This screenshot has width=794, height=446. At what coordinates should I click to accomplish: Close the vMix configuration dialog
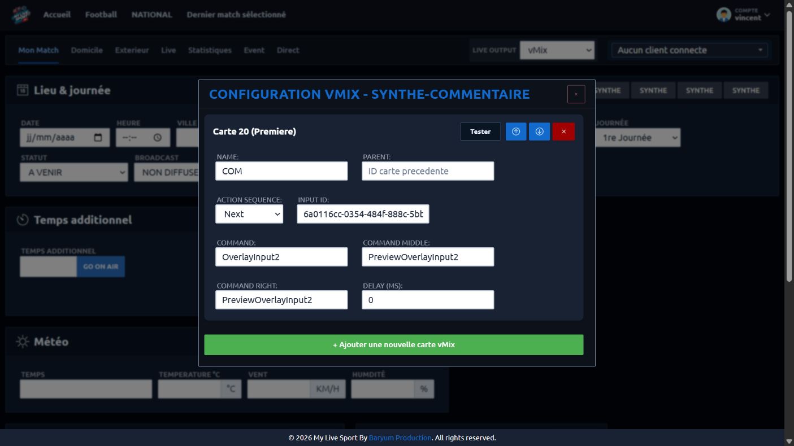coord(576,94)
